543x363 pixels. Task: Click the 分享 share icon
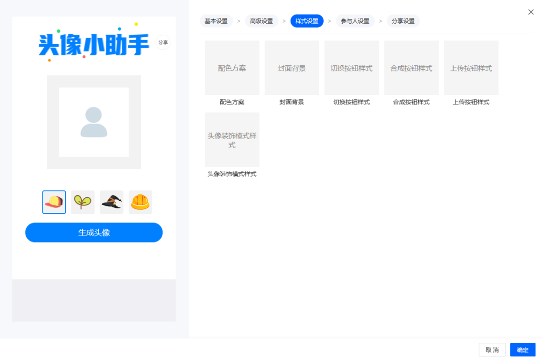click(x=163, y=43)
